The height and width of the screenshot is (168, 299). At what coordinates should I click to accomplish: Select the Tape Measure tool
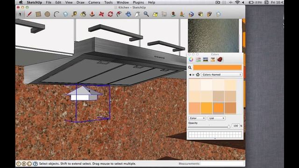[x=74, y=14]
